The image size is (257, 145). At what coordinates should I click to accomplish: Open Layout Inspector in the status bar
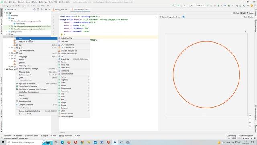tap(246, 136)
